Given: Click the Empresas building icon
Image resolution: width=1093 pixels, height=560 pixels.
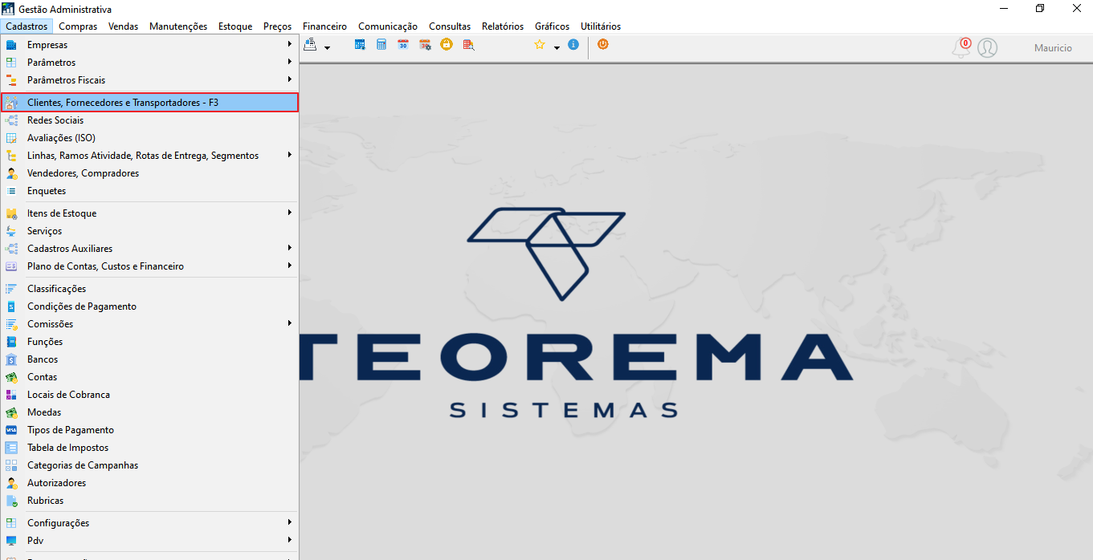Looking at the screenshot, I should click(x=11, y=45).
